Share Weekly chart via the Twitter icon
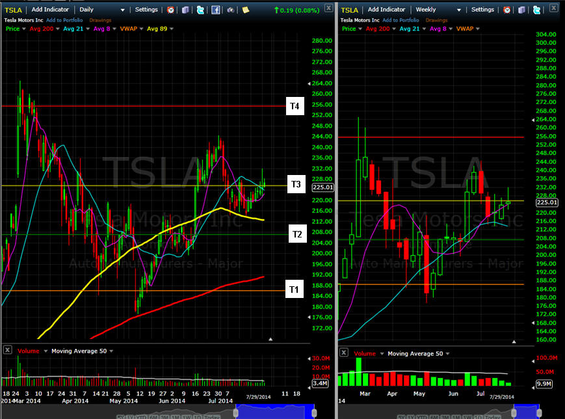Screen dimensions: 565x419 [536, 10]
